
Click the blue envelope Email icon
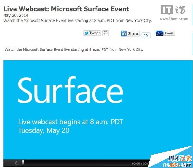pos(160,33)
